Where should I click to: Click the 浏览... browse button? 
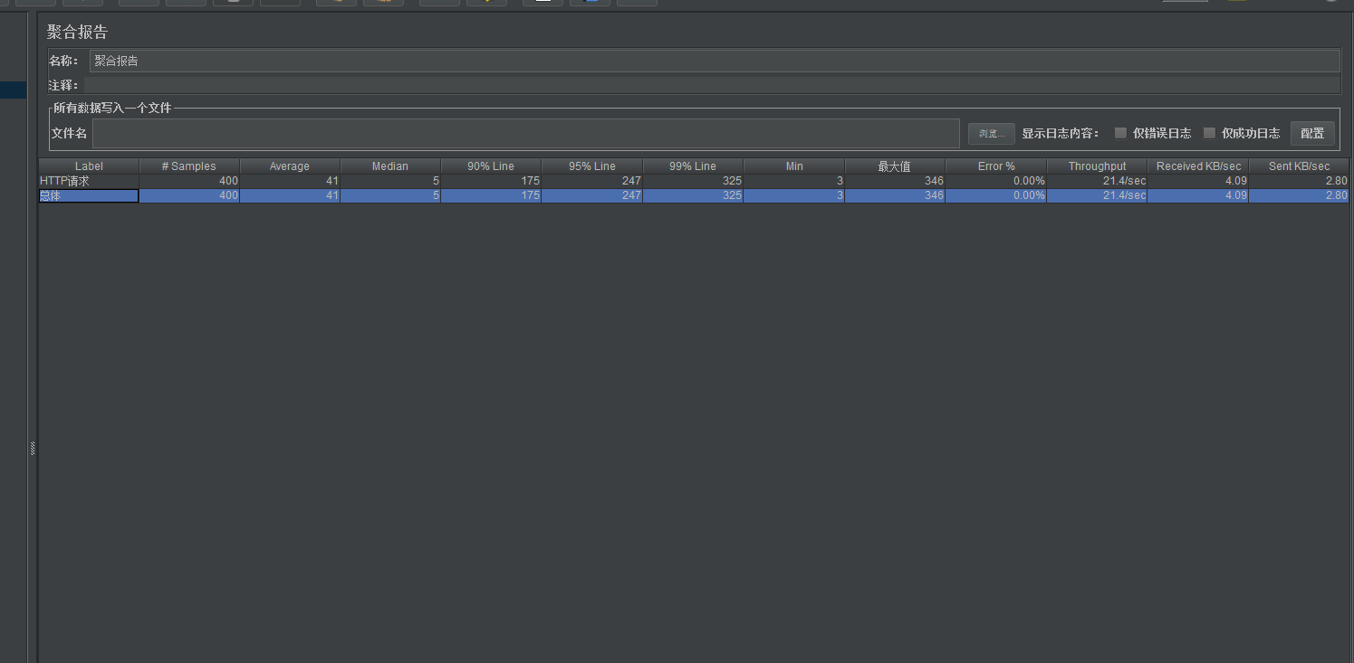pyautogui.click(x=991, y=134)
